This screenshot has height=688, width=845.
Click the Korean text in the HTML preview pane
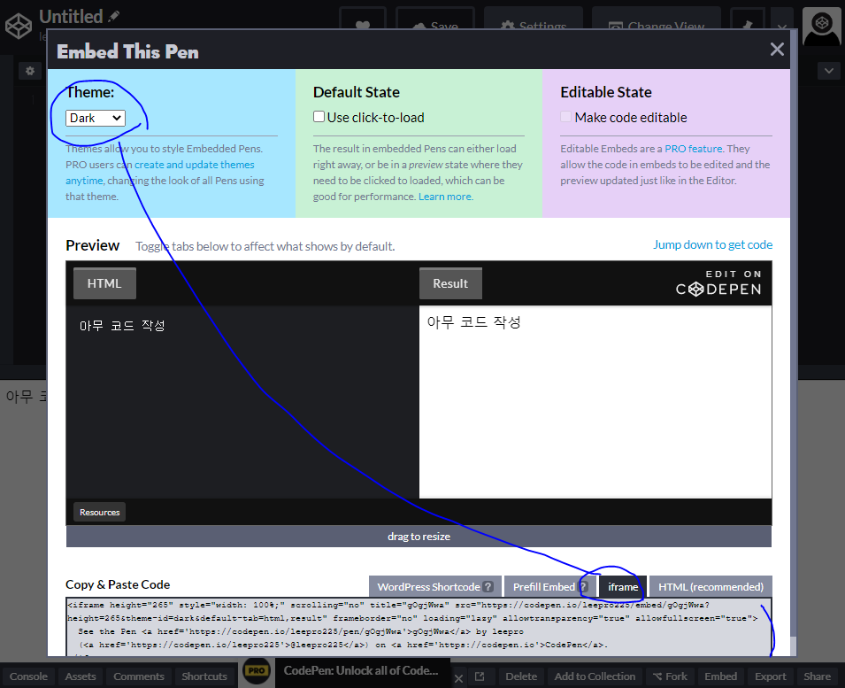click(122, 326)
